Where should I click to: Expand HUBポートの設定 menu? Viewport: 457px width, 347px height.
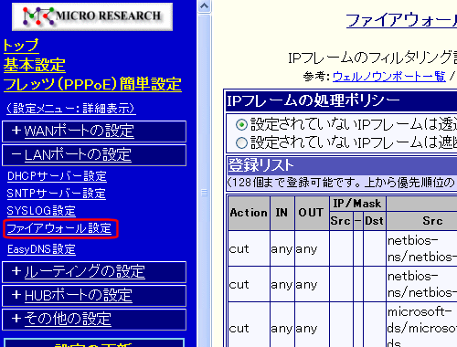pyautogui.click(x=79, y=295)
